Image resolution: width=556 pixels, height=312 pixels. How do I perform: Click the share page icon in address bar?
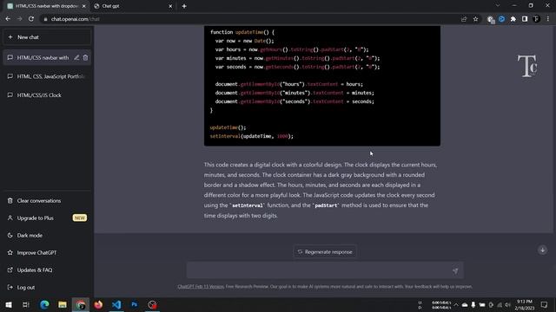pyautogui.click(x=464, y=19)
